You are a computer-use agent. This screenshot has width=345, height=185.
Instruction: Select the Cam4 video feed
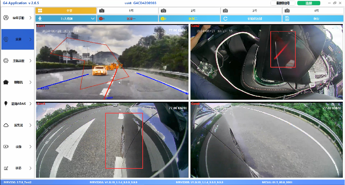[267, 140]
